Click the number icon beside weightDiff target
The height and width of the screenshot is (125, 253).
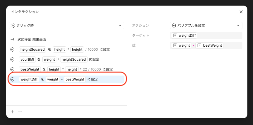point(175,35)
